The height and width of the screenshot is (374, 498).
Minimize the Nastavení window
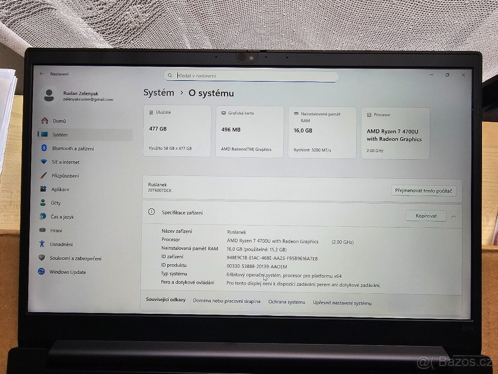coord(432,75)
